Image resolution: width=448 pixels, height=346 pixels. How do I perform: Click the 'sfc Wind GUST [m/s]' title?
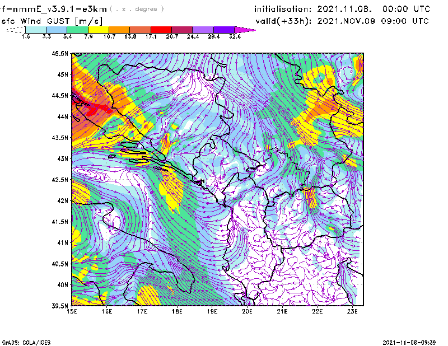click(x=52, y=21)
